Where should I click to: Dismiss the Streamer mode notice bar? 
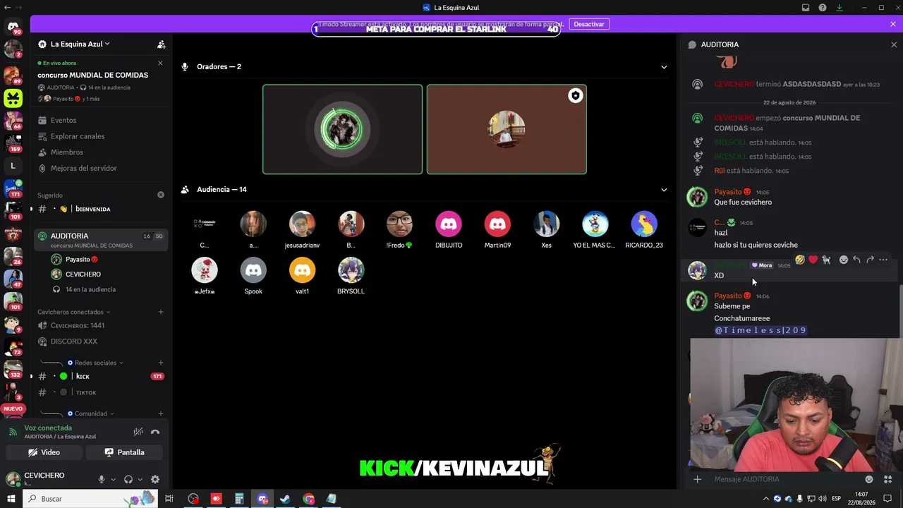(893, 24)
